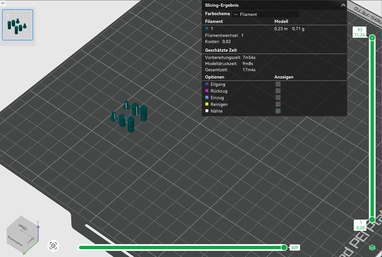Viewport: 382px width, 257px height.
Task: Click the teal filament 1 color swatch
Action: (207, 28)
